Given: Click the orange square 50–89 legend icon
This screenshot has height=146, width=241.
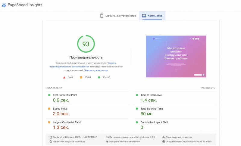Looking at the screenshot, I should (x=81, y=77).
